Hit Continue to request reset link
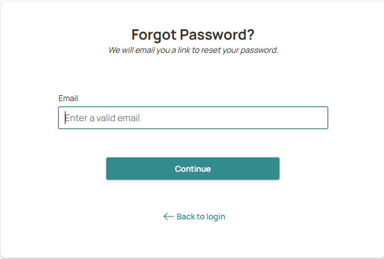The width and height of the screenshot is (384, 259). click(193, 169)
